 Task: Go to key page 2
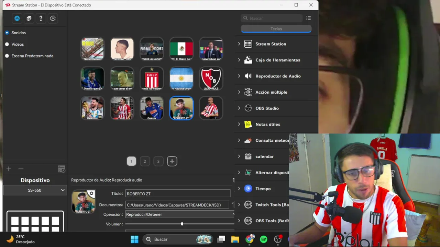coord(145,161)
